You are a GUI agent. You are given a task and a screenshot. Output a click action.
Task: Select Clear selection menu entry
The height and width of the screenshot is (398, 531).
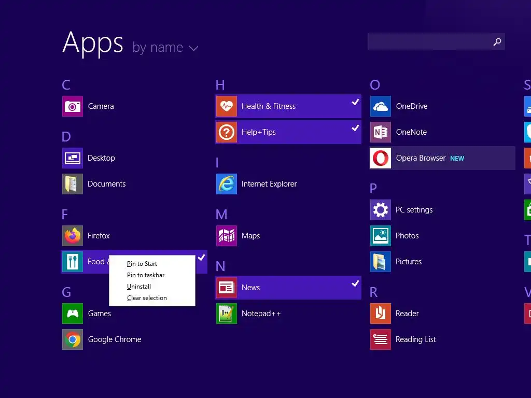[147, 298]
